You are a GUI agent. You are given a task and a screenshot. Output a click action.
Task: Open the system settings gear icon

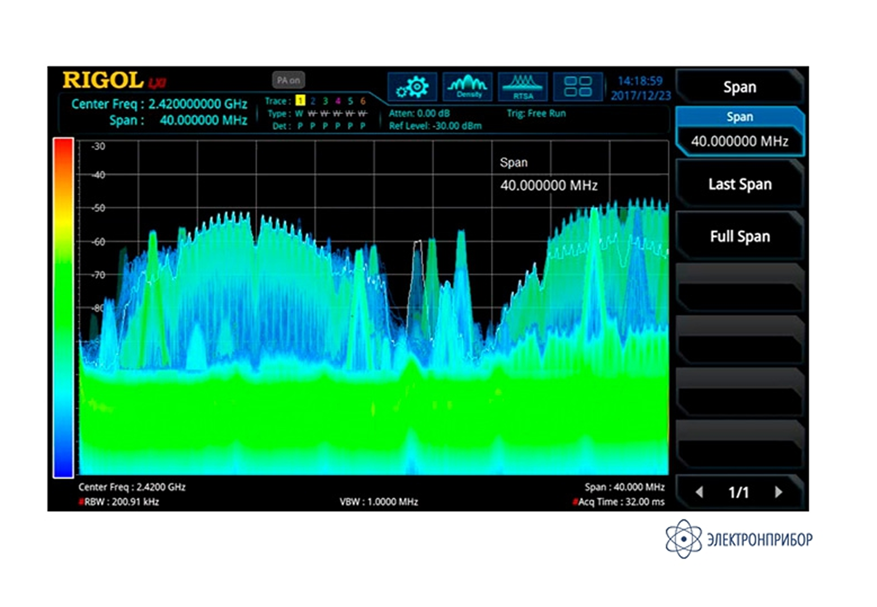[x=412, y=87]
